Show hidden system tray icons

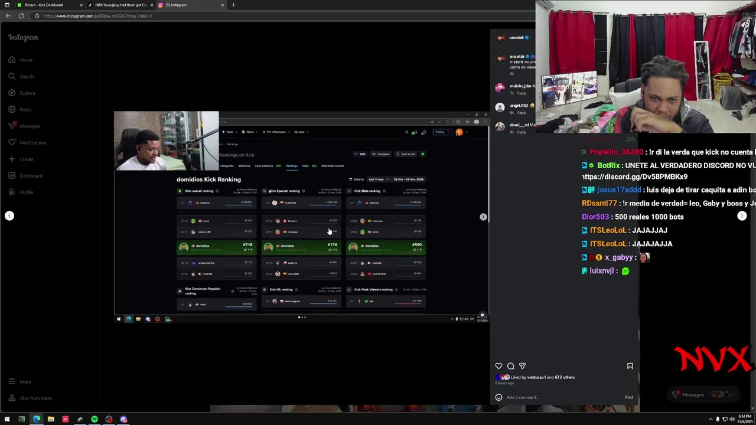pos(711,419)
